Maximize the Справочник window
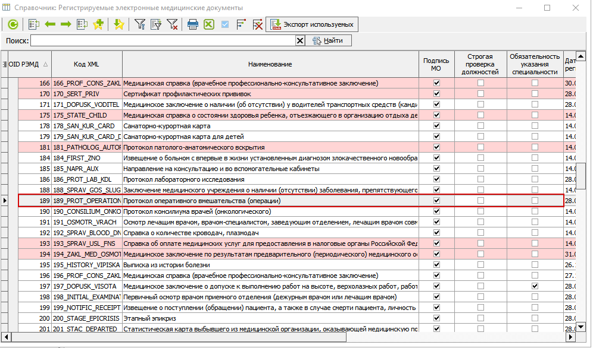The image size is (593, 348). [547, 8]
